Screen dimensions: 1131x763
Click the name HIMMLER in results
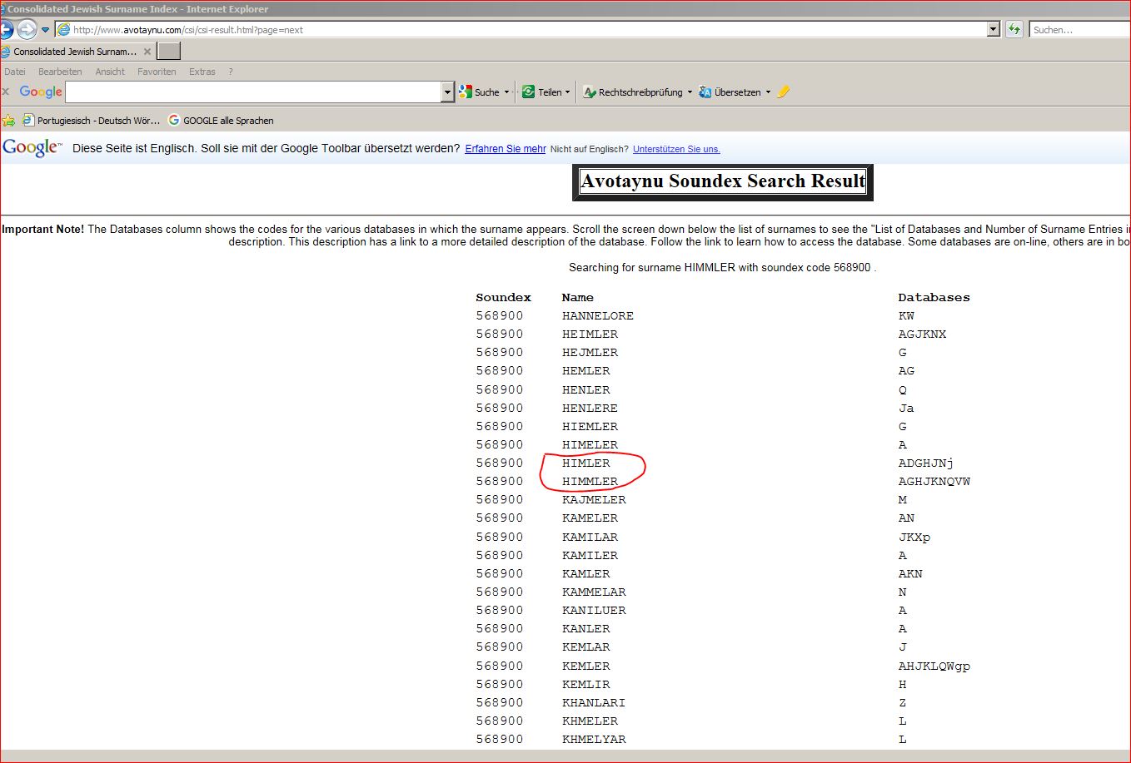click(x=590, y=482)
